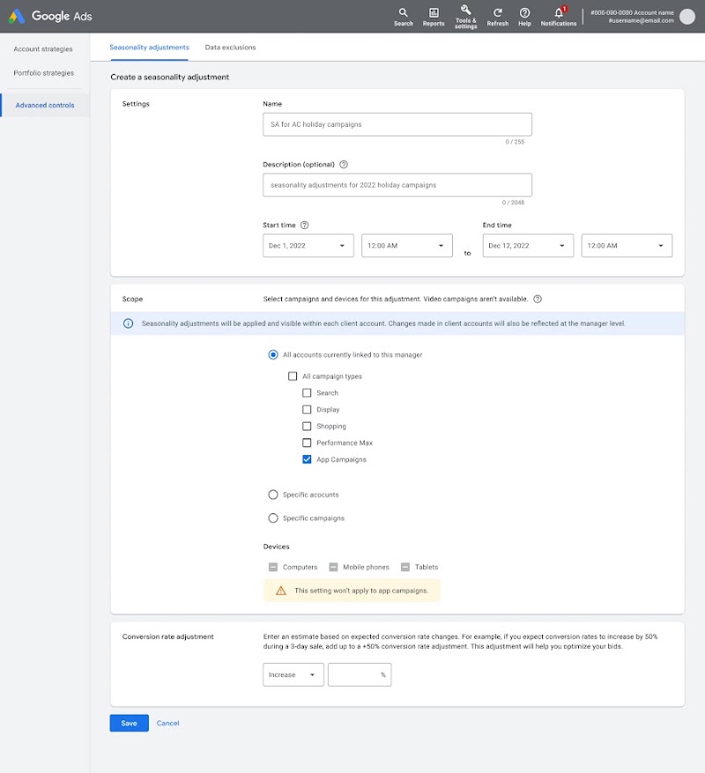Expand the Increase dropdown under Conversion rate adjustment
Viewport: 705px width, 773px height.
[x=293, y=674]
